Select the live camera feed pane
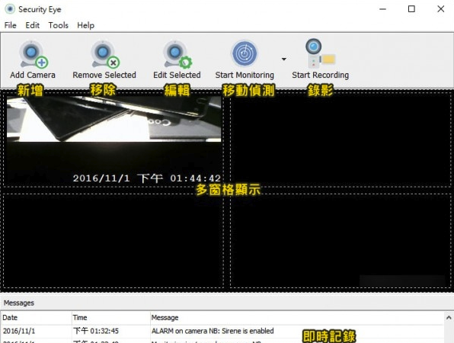The width and height of the screenshot is (454, 343). pyautogui.click(x=113, y=139)
